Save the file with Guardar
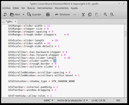 [x=34, y=15]
